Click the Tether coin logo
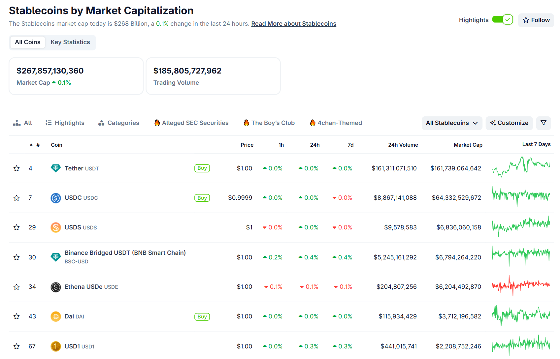The image size is (560, 359). 56,168
